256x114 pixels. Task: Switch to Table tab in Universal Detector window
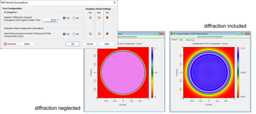(x=181, y=40)
